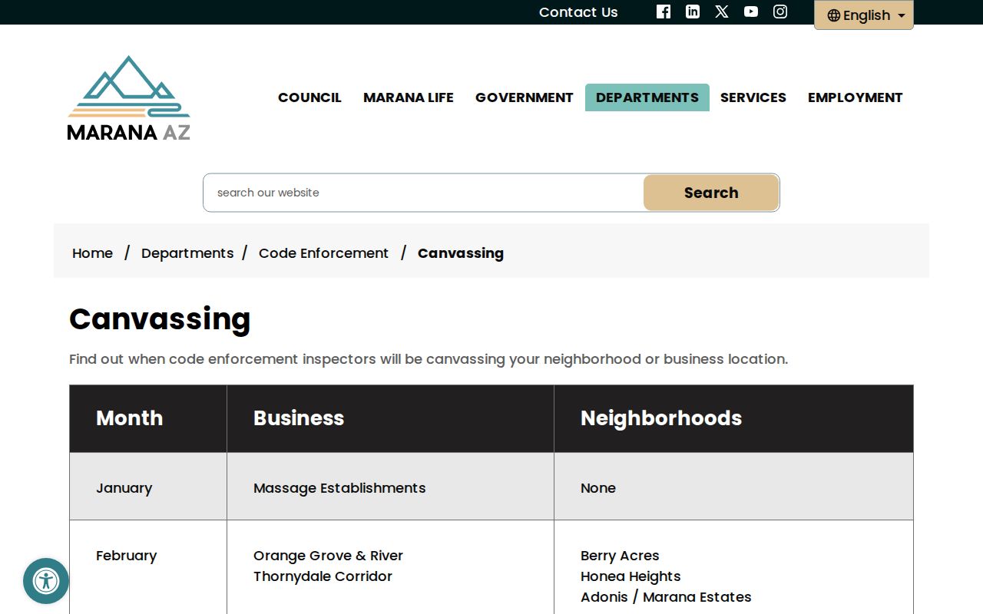Open the LinkedIn icon in header
Screen dimensions: 983x614
693,12
